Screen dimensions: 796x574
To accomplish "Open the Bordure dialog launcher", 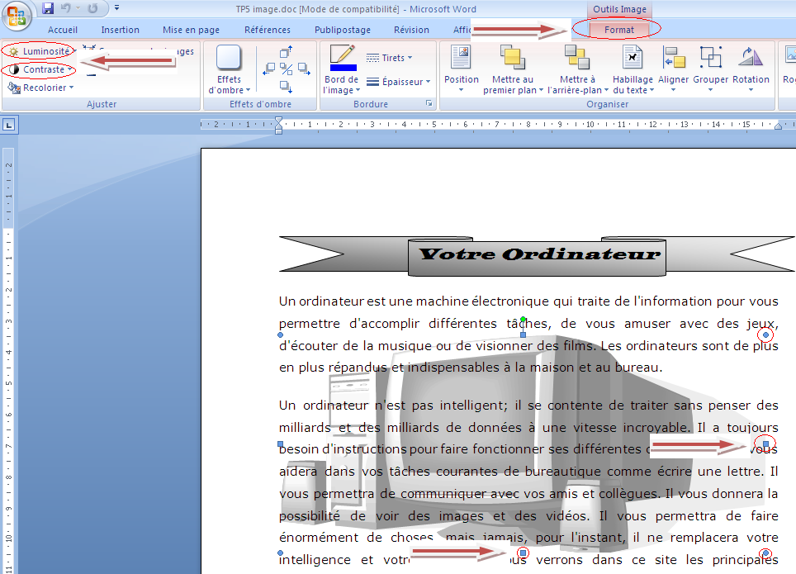I will pyautogui.click(x=429, y=103).
